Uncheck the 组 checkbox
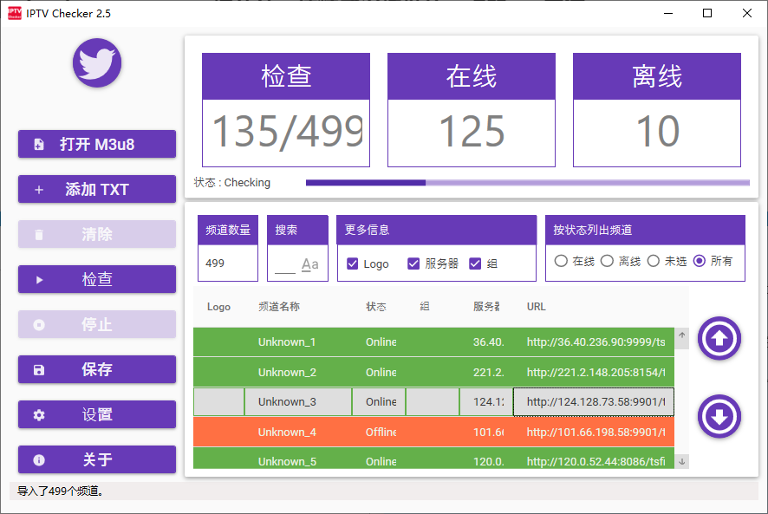 pyautogui.click(x=475, y=264)
